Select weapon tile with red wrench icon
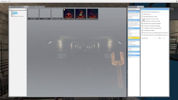Screen dimensions: 178x100 pos(93,14)
